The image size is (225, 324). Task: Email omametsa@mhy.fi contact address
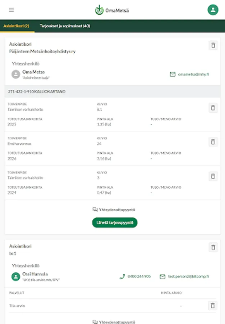tap(189, 75)
